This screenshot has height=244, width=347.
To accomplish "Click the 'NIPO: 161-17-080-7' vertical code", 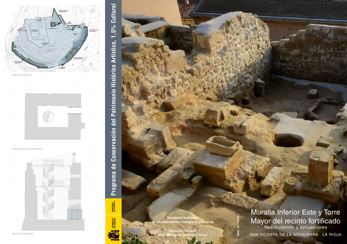I will point(238,225).
